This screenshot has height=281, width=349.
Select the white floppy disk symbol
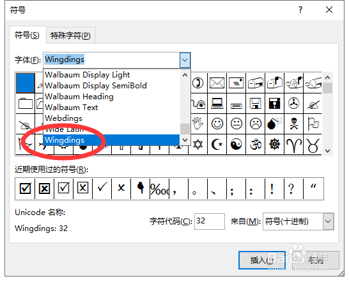click(x=255, y=104)
